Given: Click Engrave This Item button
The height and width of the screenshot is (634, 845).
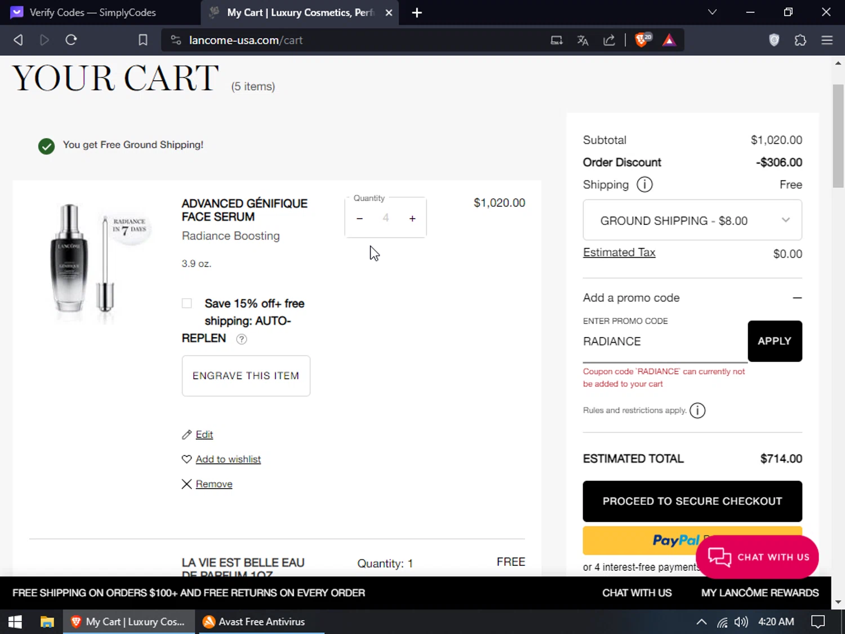Looking at the screenshot, I should [246, 376].
